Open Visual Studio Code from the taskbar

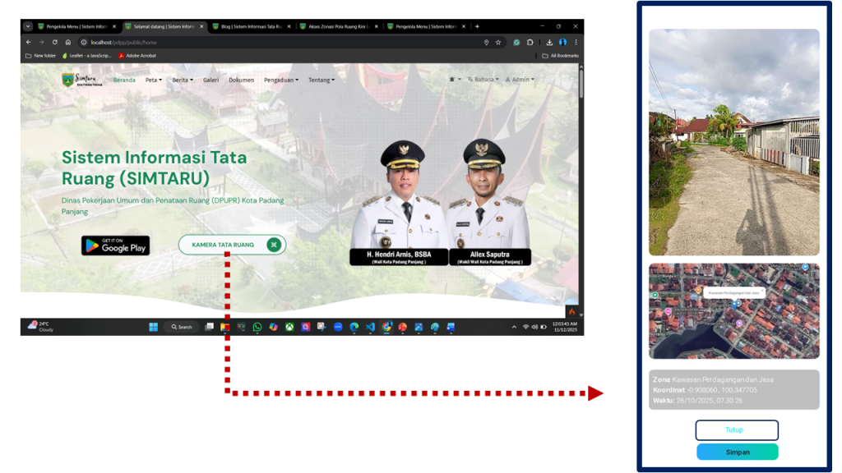click(370, 327)
